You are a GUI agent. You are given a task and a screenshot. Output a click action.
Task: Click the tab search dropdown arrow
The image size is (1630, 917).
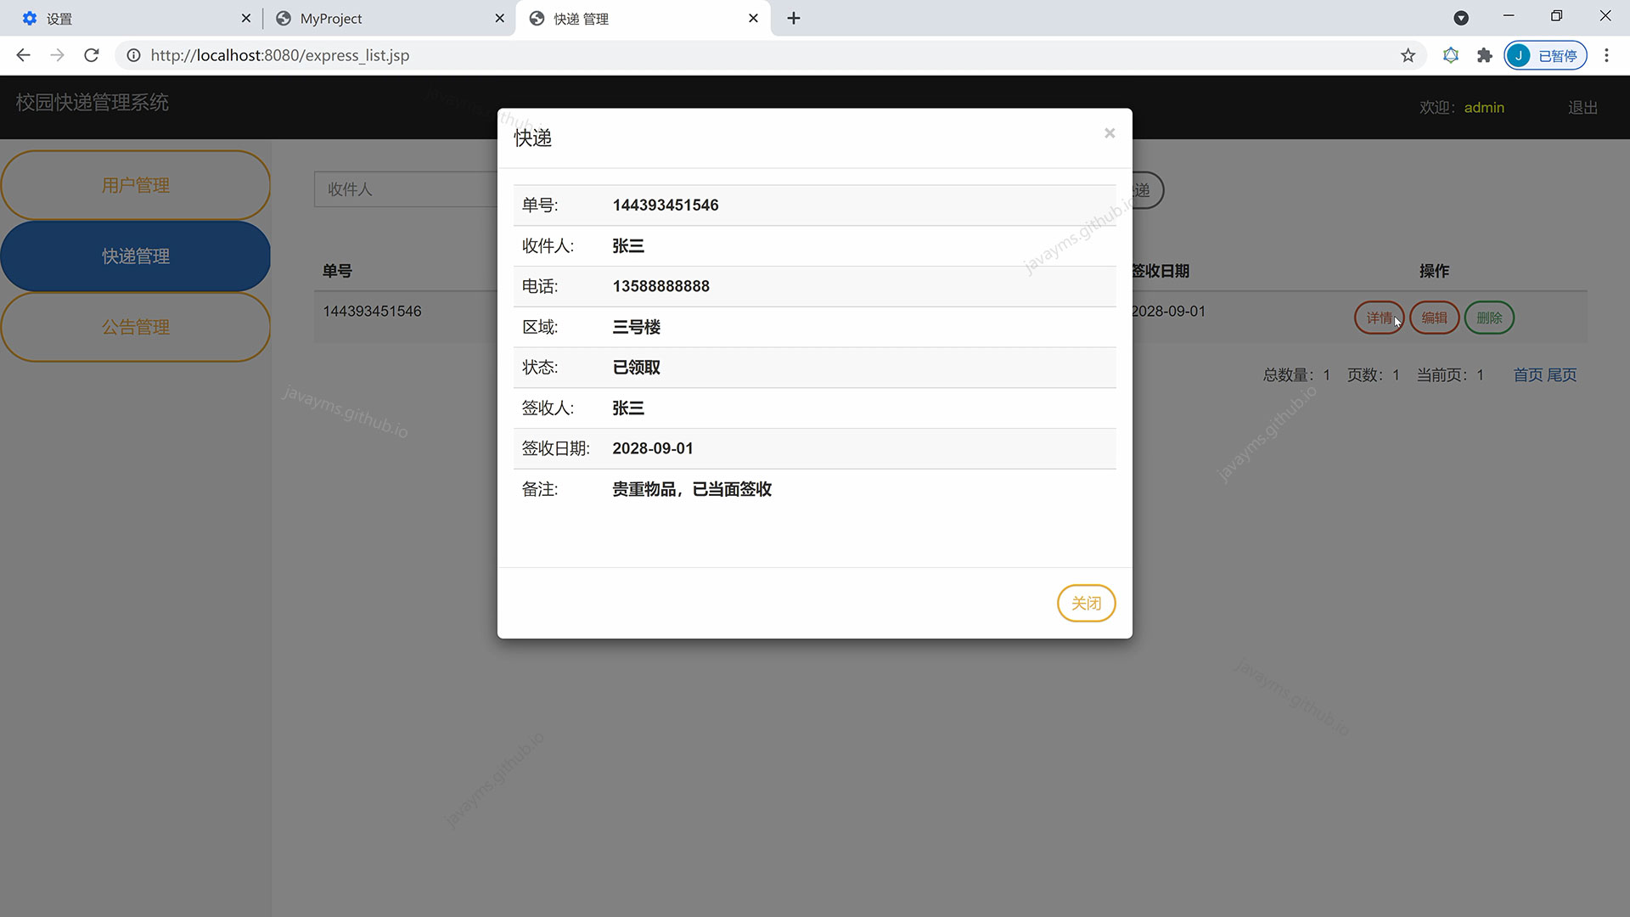click(1461, 18)
